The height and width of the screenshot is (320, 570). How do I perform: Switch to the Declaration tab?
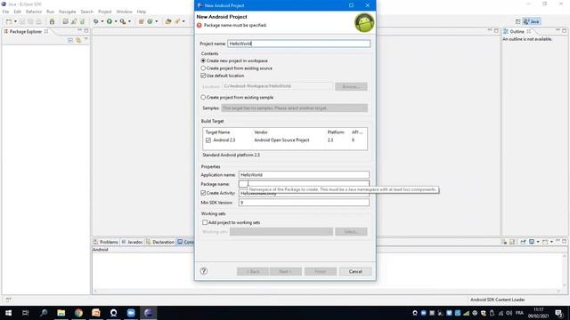160,242
